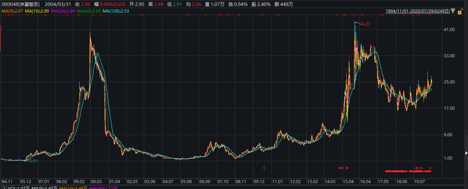The height and width of the screenshot is (189, 468).
Task: Click the 05.08 time axis label
Action: [x=186, y=182]
